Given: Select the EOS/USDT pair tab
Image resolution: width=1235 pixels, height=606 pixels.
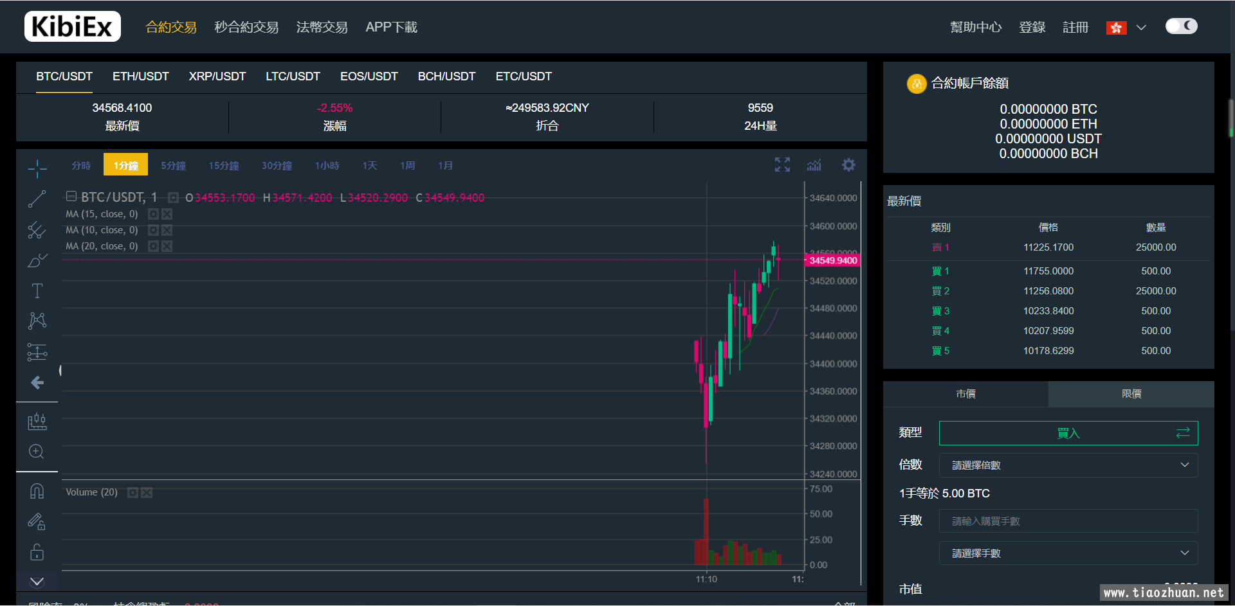Looking at the screenshot, I should pyautogui.click(x=369, y=76).
